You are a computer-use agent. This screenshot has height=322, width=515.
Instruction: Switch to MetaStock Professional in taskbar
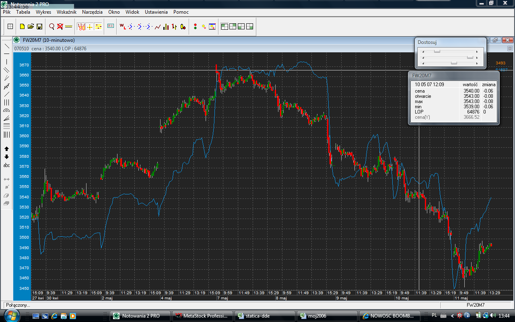click(203, 316)
